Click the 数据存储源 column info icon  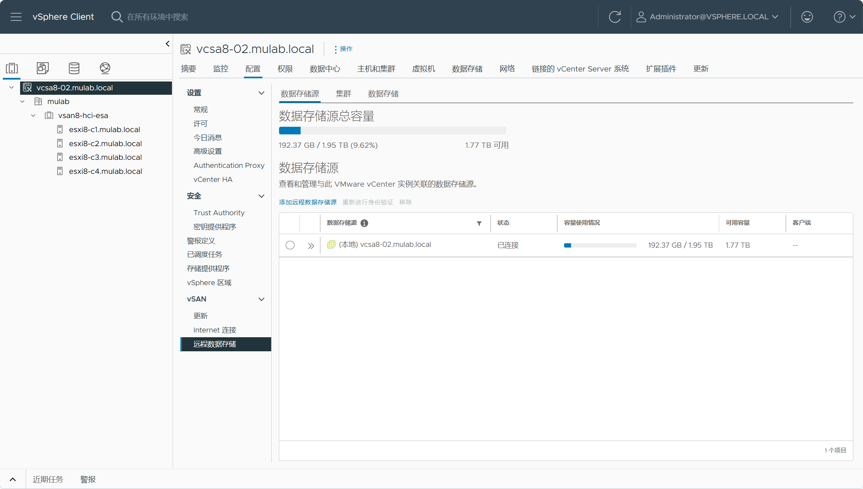[364, 223]
